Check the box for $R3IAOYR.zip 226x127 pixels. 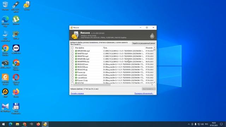pyautogui.click(x=72, y=69)
